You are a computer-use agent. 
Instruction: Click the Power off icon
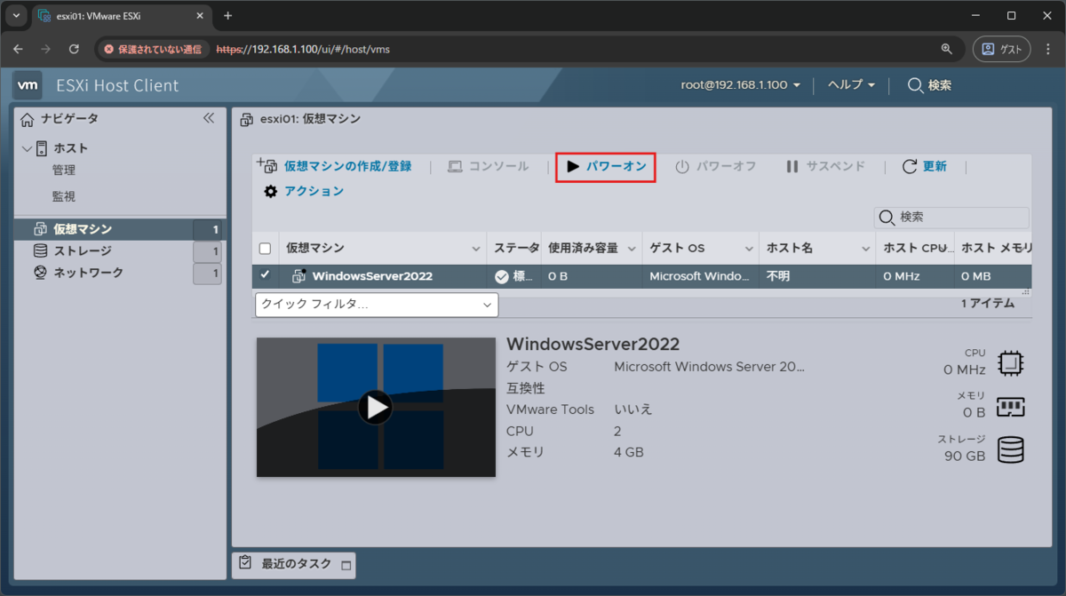click(x=682, y=167)
